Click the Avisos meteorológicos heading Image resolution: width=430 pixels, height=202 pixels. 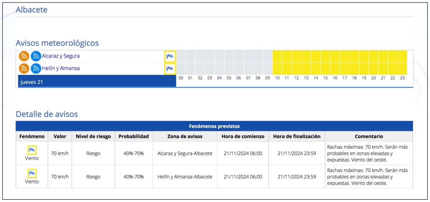(57, 43)
